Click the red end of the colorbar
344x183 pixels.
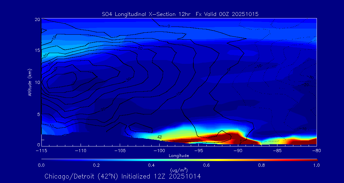(314, 159)
